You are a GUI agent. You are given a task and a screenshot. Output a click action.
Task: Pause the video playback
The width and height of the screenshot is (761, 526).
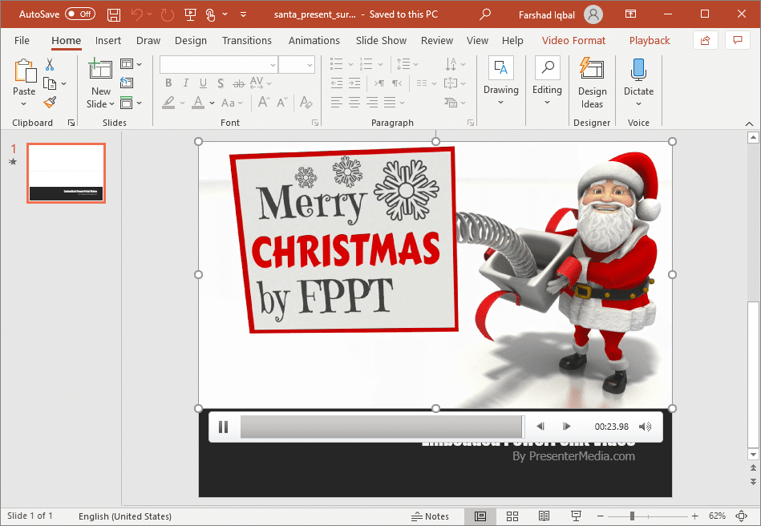pos(224,427)
